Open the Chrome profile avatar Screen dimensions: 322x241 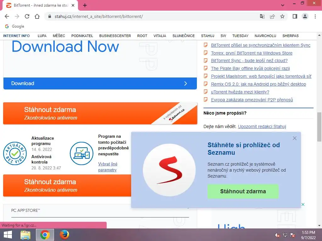(305, 16)
